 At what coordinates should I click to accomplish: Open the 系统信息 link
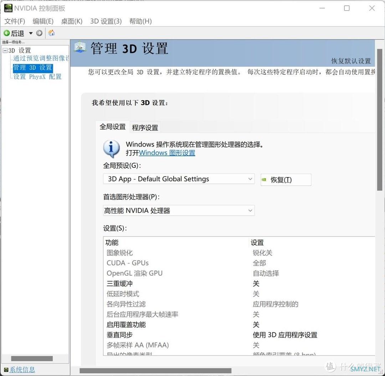click(x=22, y=370)
